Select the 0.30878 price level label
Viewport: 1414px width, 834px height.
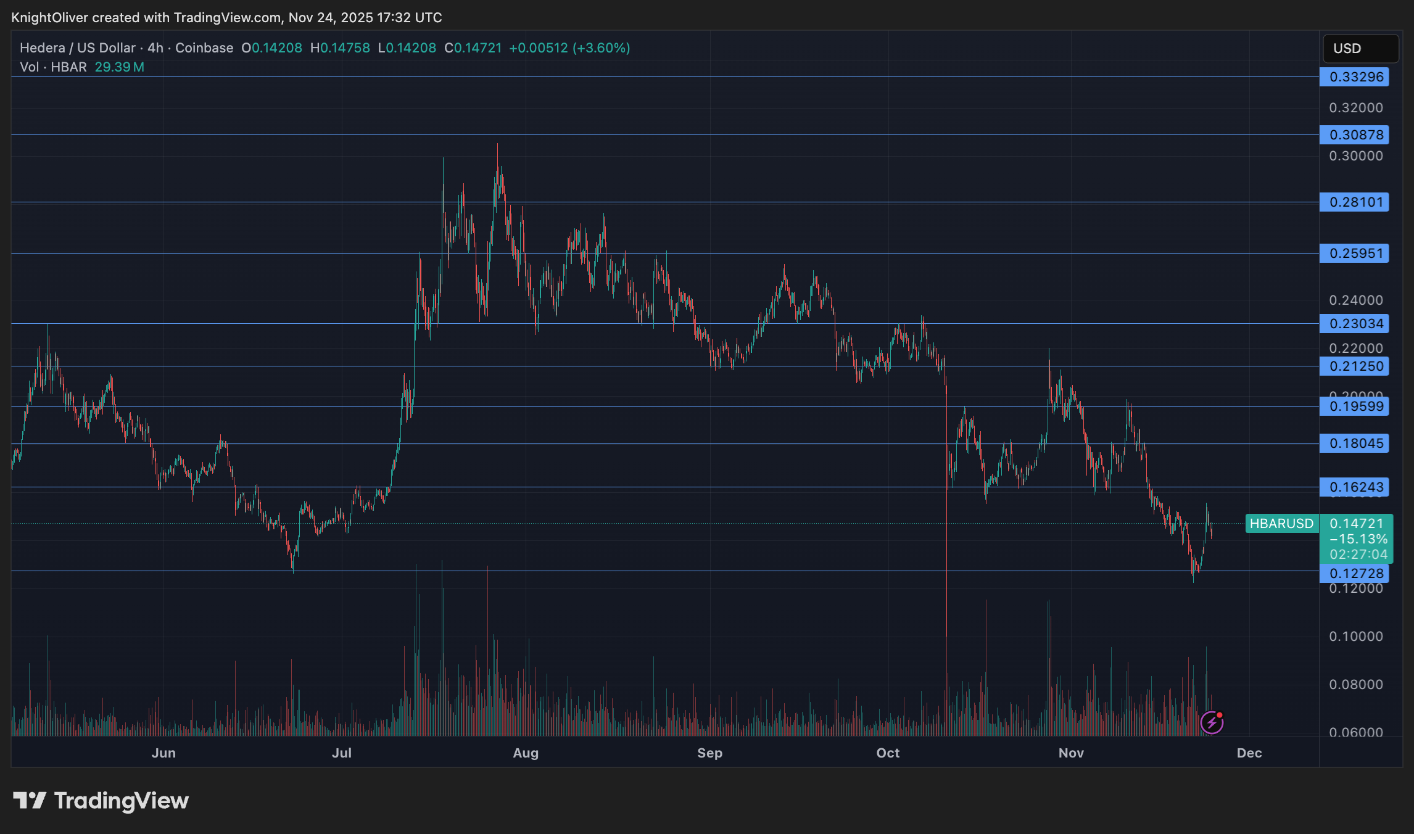click(1354, 135)
